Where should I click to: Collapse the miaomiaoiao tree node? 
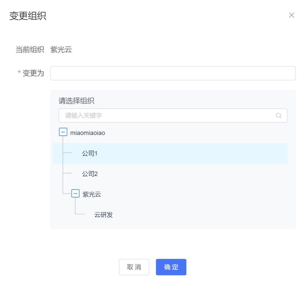(x=63, y=132)
